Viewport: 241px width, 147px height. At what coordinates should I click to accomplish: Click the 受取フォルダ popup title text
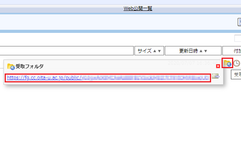[30, 67]
